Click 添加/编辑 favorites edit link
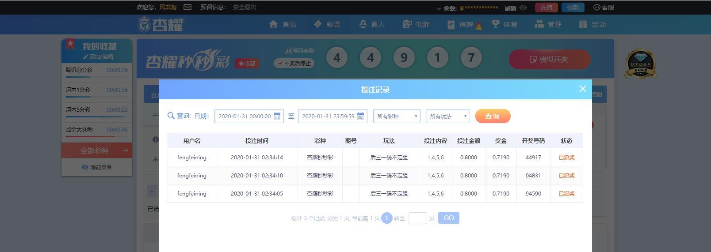Image resolution: width=711 pixels, height=252 pixels. [x=98, y=57]
